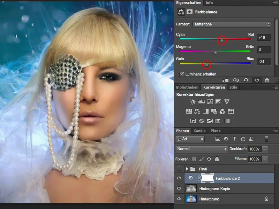Add a Posterize adjustment icon
This screenshot has height=209, width=279.
202,121
